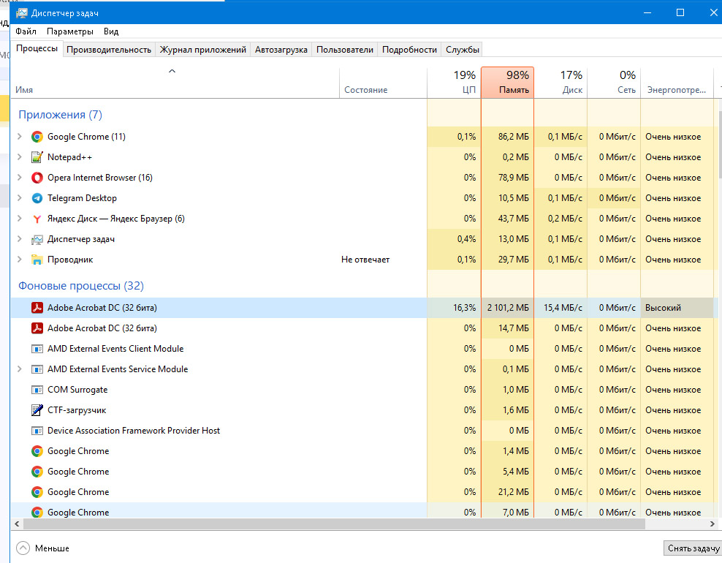Click the Не отвечает status text
The height and width of the screenshot is (563, 722).
click(x=365, y=260)
